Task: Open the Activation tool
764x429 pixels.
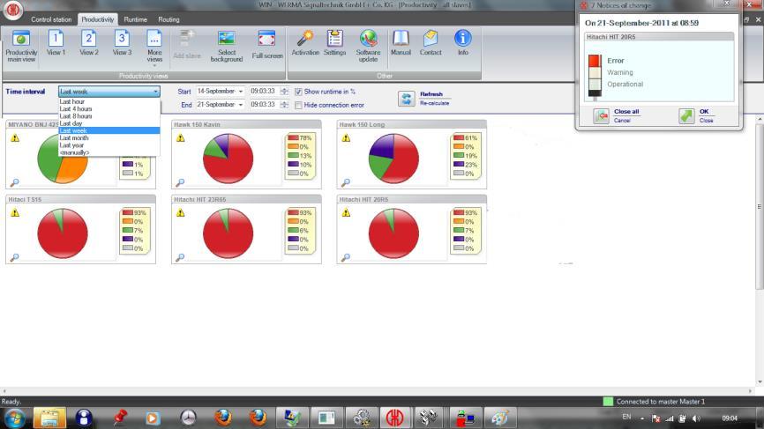Action: click(305, 43)
